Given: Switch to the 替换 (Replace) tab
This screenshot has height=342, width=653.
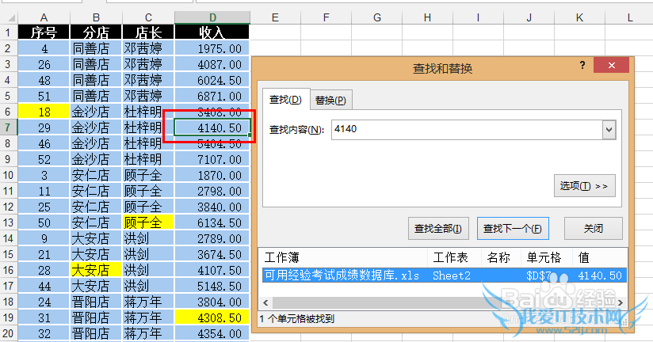Looking at the screenshot, I should (330, 100).
